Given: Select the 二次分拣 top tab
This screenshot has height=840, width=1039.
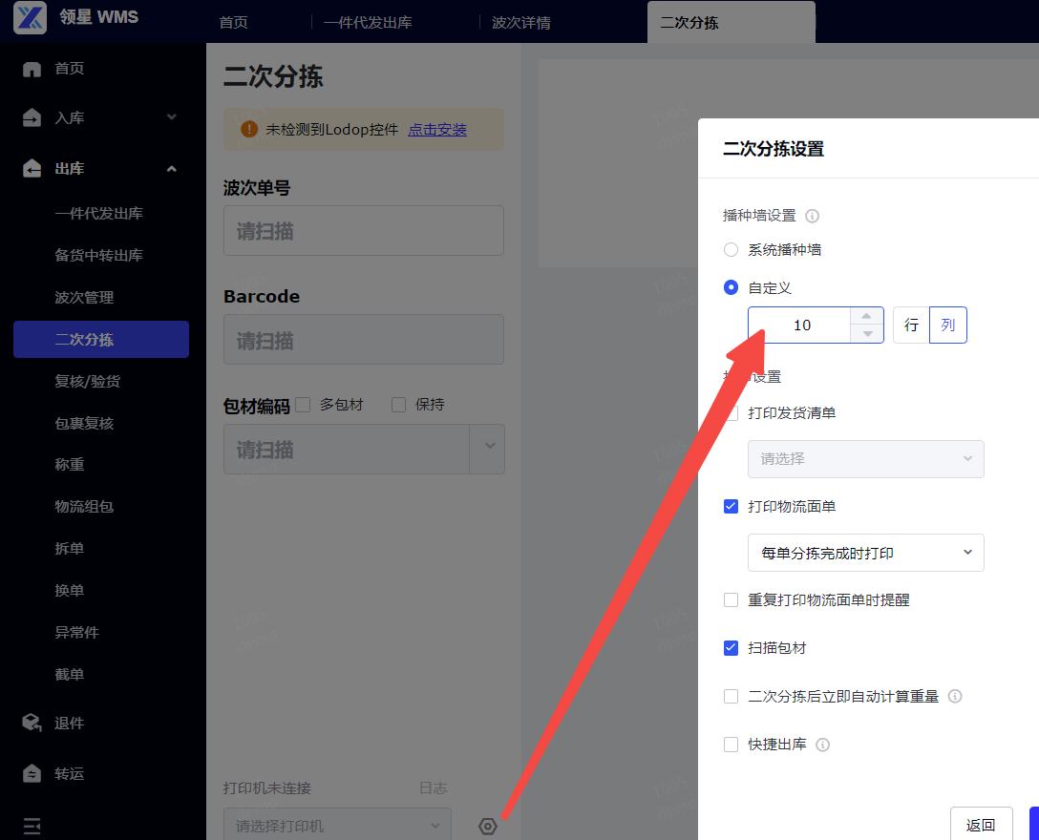Looking at the screenshot, I should [731, 23].
